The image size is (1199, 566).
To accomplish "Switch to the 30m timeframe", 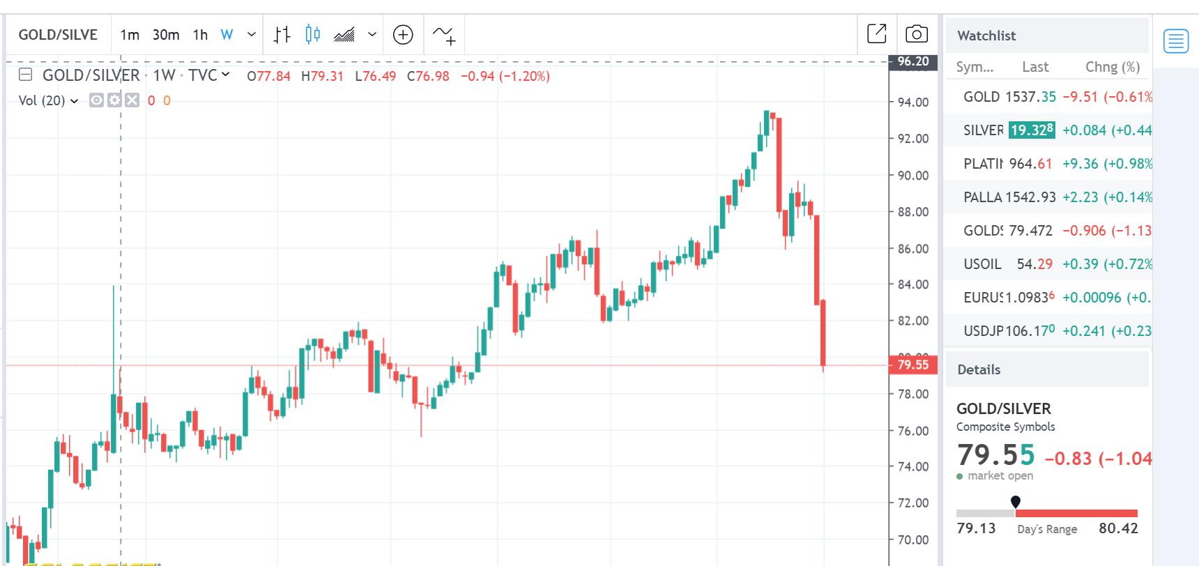I will tap(166, 34).
